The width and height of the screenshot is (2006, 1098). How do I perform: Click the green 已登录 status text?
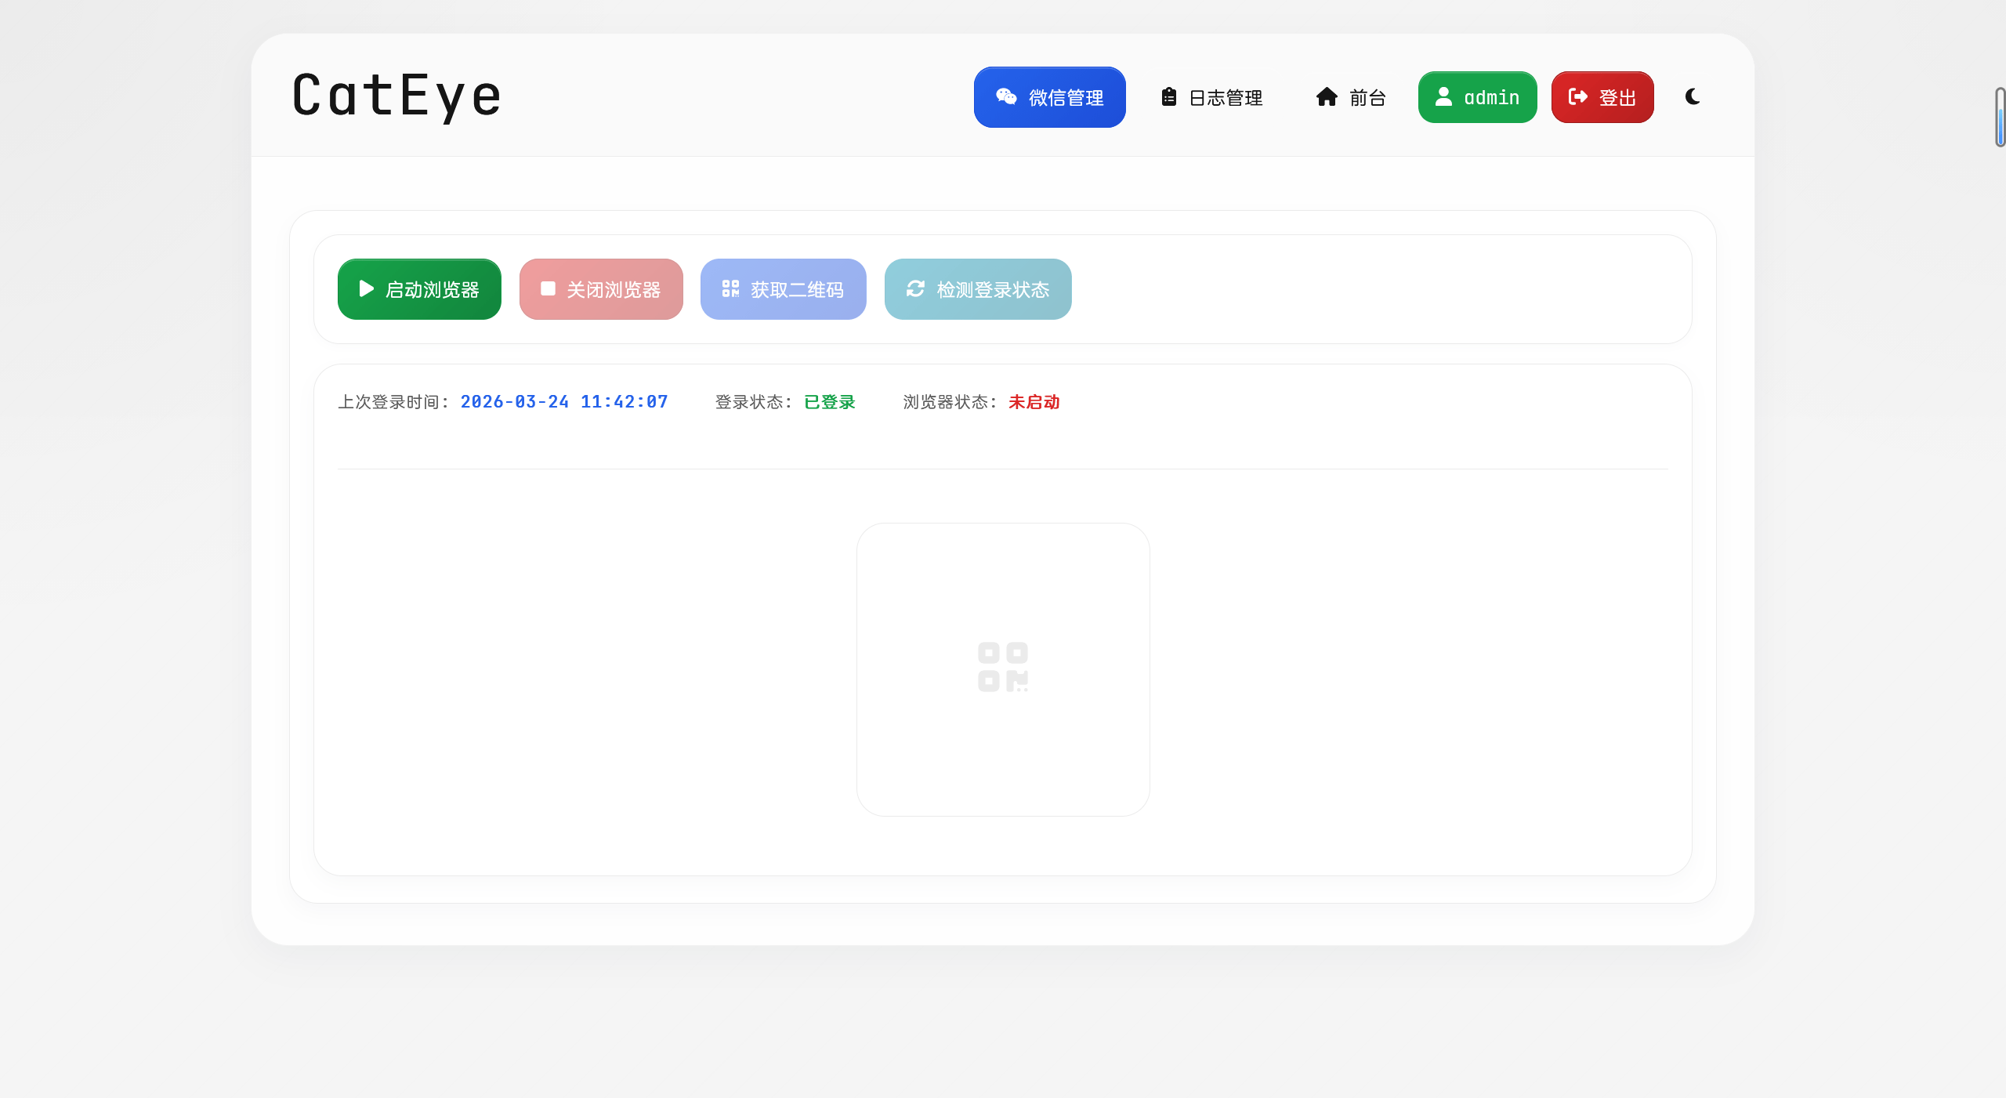tap(829, 402)
